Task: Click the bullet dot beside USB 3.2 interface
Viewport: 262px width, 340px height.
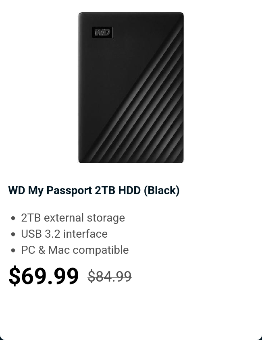Action: click(13, 234)
